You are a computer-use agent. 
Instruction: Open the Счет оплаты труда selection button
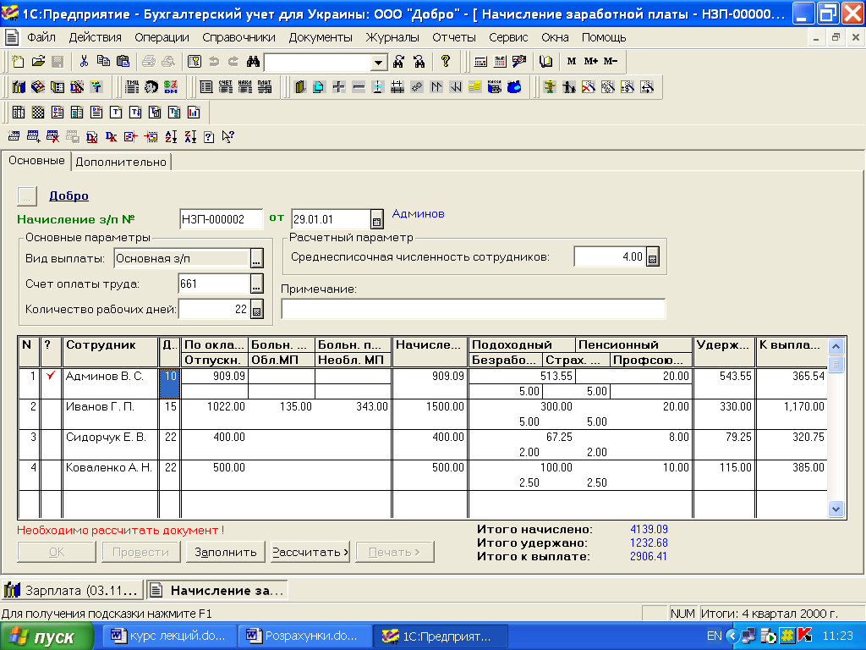pos(257,284)
